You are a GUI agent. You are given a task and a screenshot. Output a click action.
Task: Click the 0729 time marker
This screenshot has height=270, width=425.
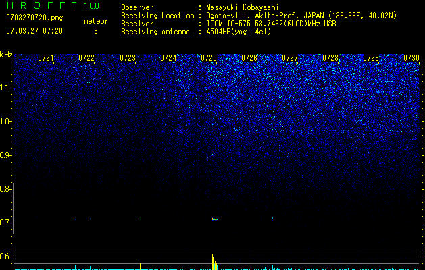(371, 58)
